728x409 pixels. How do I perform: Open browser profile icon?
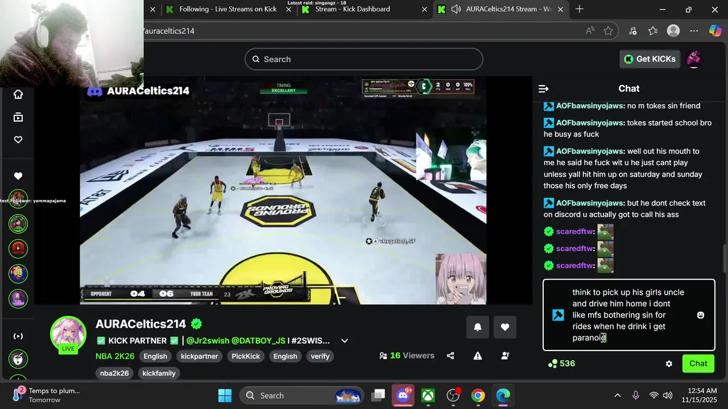(x=673, y=31)
